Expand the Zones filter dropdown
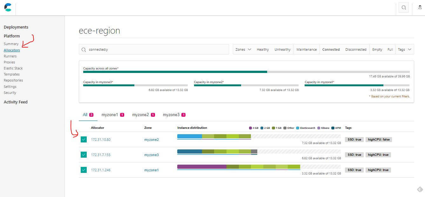 click(x=243, y=49)
